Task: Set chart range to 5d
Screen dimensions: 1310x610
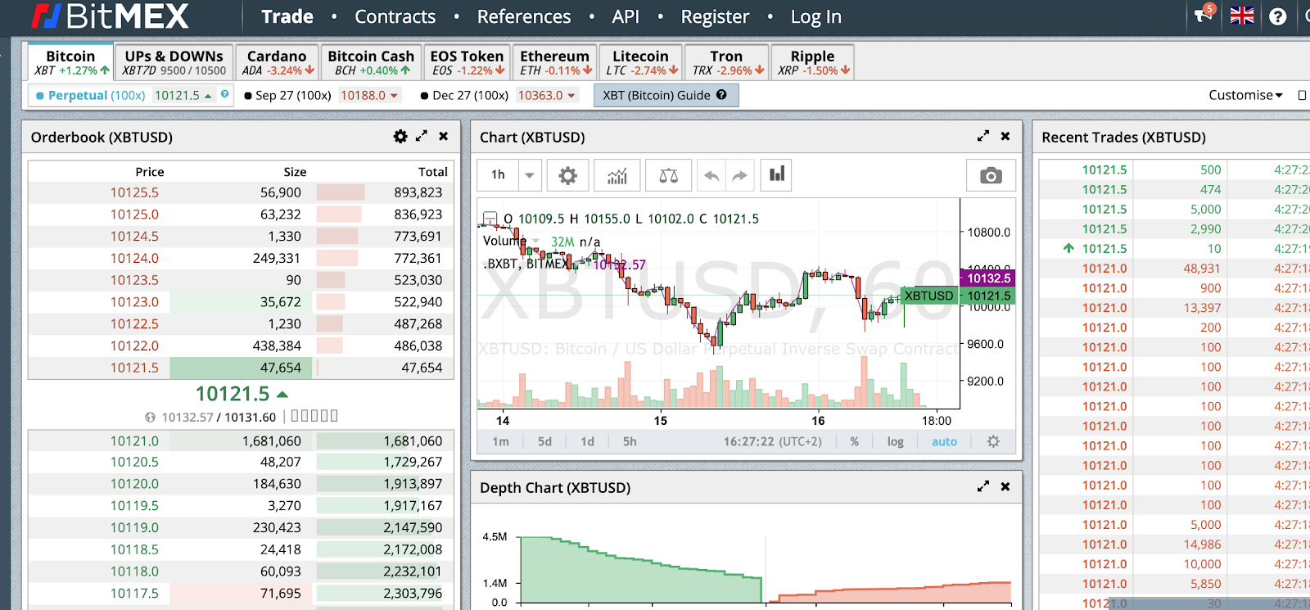Action: (x=544, y=441)
